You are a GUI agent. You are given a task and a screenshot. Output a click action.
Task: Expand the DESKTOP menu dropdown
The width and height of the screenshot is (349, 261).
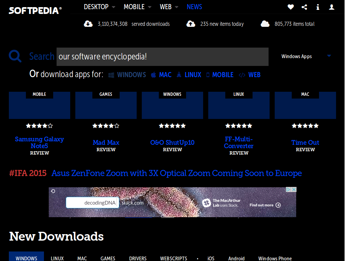[x=99, y=6]
